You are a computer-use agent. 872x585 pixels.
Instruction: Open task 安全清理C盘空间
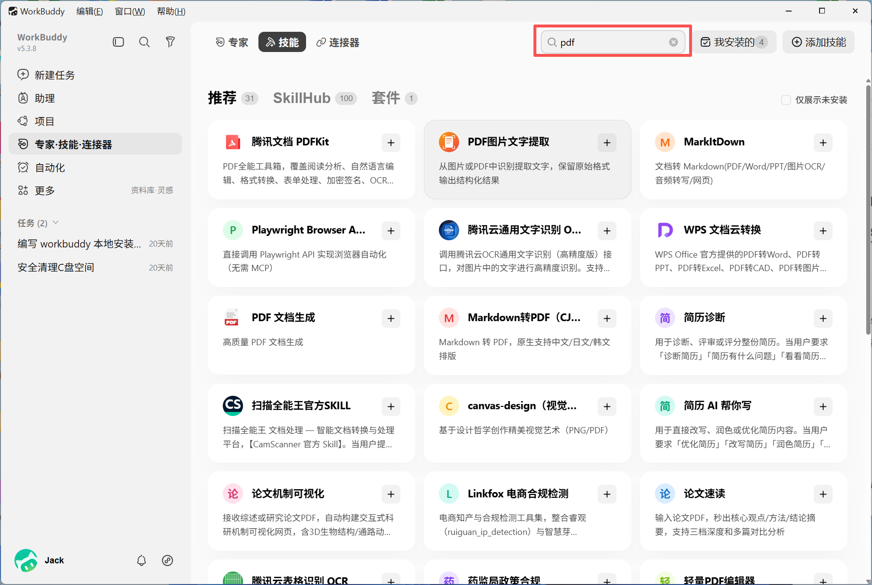point(95,267)
